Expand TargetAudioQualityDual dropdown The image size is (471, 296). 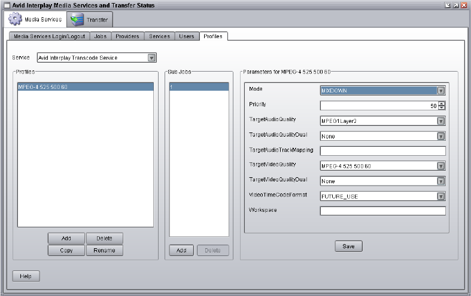coord(440,136)
